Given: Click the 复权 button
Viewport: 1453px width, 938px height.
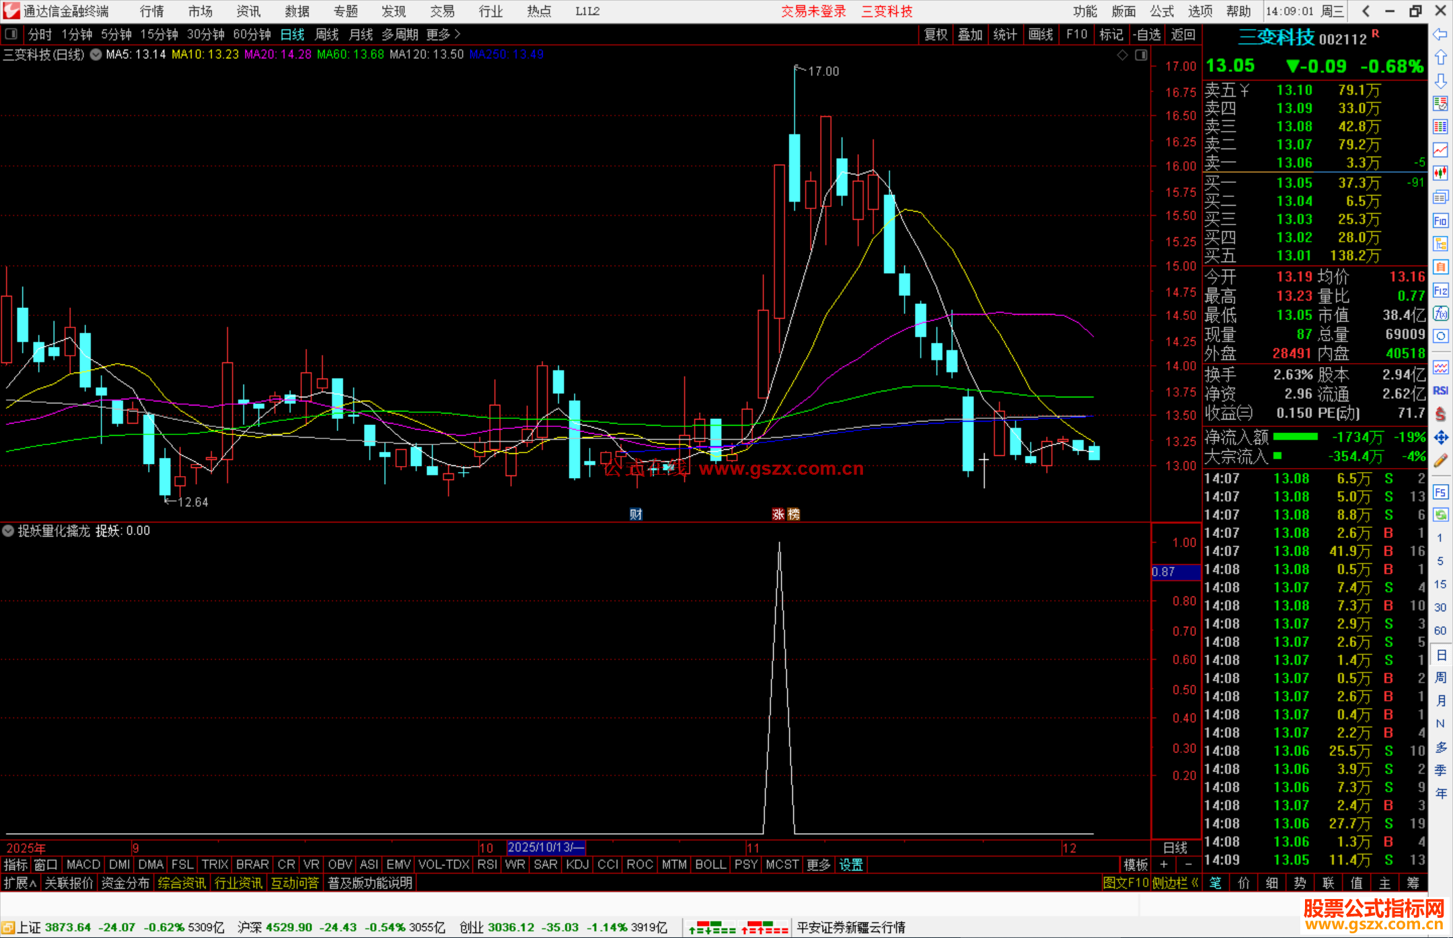Looking at the screenshot, I should (x=935, y=34).
